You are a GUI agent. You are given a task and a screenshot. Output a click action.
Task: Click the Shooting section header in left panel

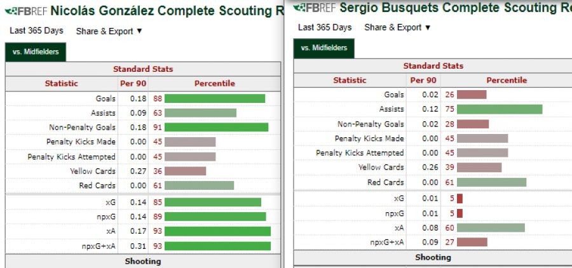(x=143, y=262)
